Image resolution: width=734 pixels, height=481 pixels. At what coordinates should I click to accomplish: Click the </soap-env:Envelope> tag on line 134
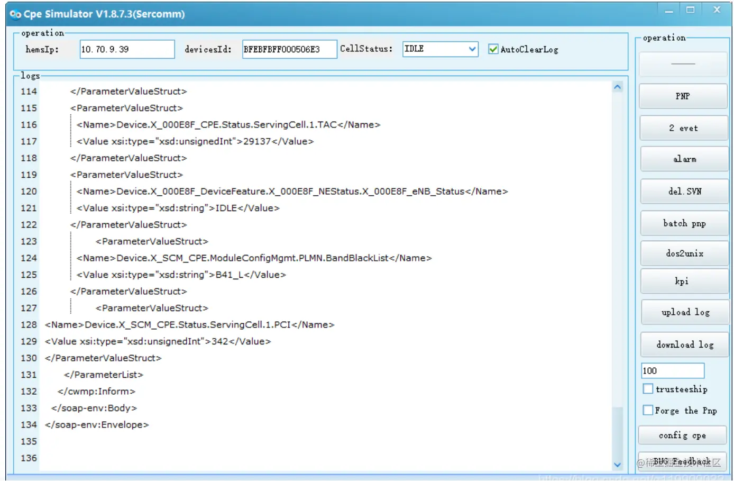97,425
